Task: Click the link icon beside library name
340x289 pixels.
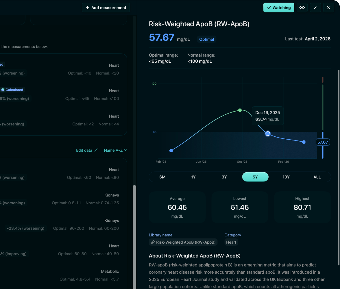Action: point(153,242)
